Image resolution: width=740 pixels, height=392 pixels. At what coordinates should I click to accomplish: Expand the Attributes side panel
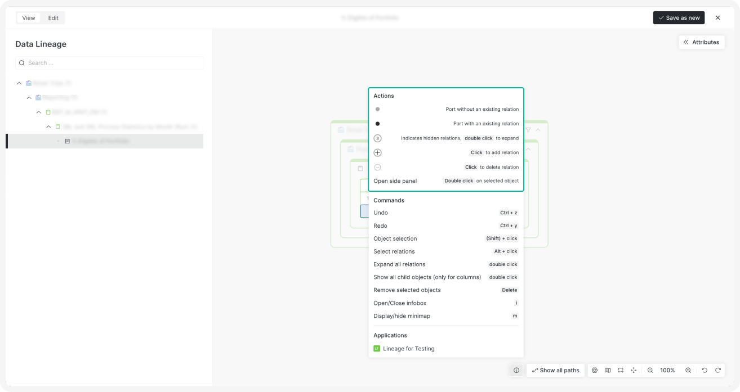(701, 42)
